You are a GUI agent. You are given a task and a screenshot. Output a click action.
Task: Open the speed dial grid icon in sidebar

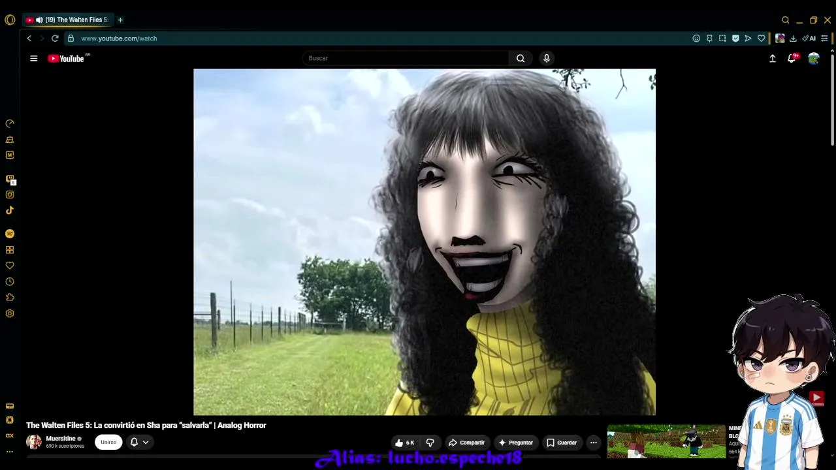click(10, 250)
